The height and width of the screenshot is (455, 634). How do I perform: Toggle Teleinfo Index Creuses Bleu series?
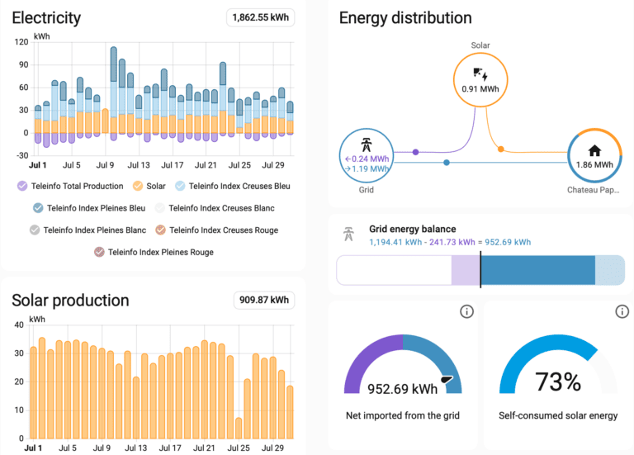(x=180, y=186)
